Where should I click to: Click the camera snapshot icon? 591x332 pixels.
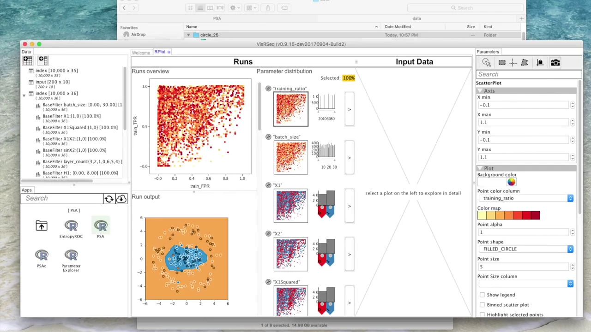[x=555, y=62]
